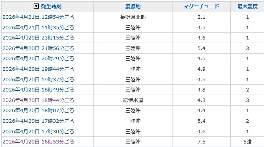Open the April 20 18時07分 earthquake entry
Screen dimensions: 264x147
38,111
